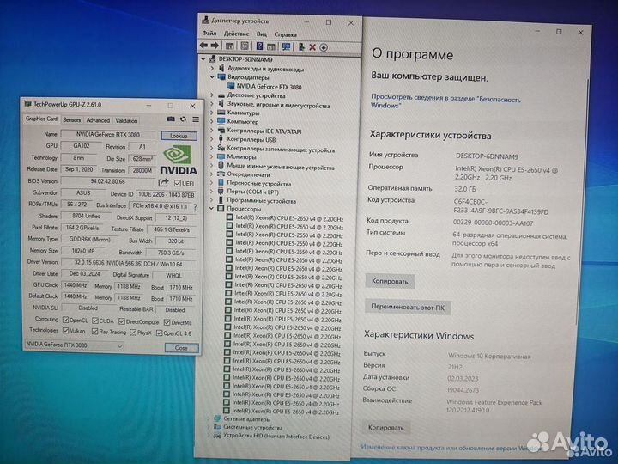Click the question mark beside Bus Interface
The width and height of the screenshot is (618, 464).
(x=195, y=206)
